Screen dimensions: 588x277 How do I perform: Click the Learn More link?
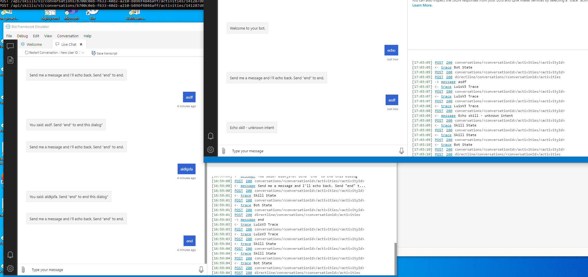pos(422,5)
